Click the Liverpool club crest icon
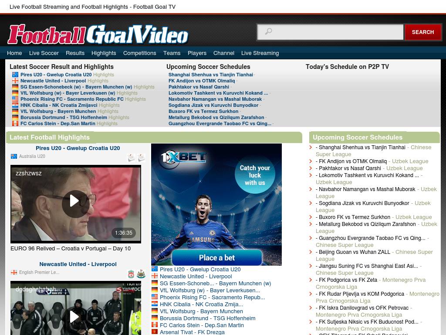The height and width of the screenshot is (335, 446). point(131,274)
